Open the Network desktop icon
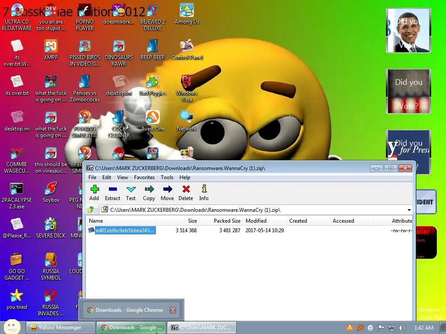Viewport: 446px width, 334px height. pyautogui.click(x=187, y=121)
